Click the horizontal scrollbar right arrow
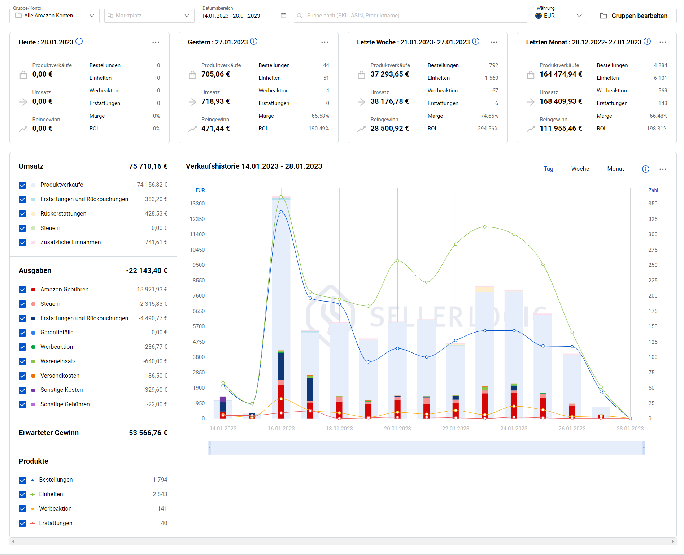684x555 pixels. click(673, 541)
